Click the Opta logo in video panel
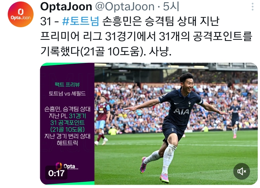The image size is (260, 188). pyautogui.click(x=67, y=166)
